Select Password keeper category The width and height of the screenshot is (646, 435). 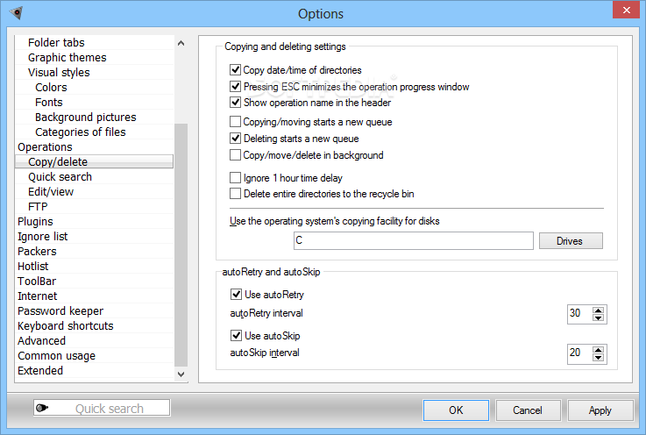60,310
